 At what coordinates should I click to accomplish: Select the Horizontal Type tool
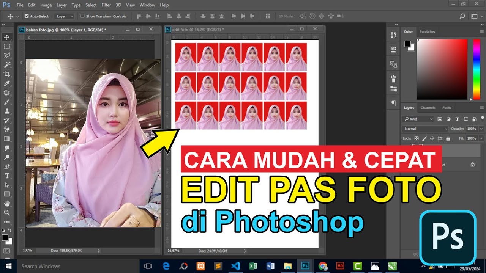[x=7, y=176]
